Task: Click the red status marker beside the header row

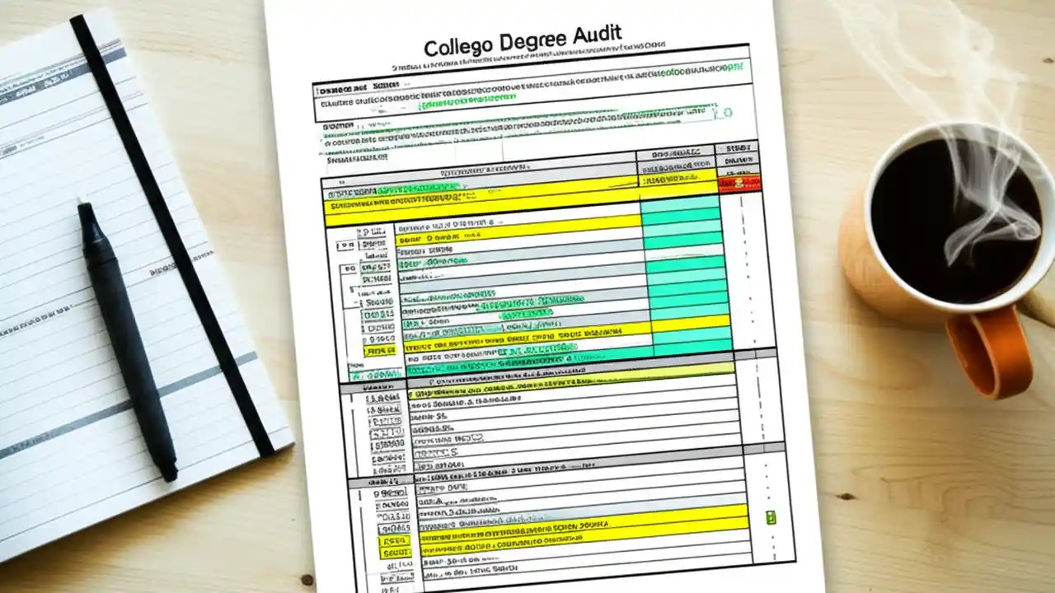Action: coord(738,183)
